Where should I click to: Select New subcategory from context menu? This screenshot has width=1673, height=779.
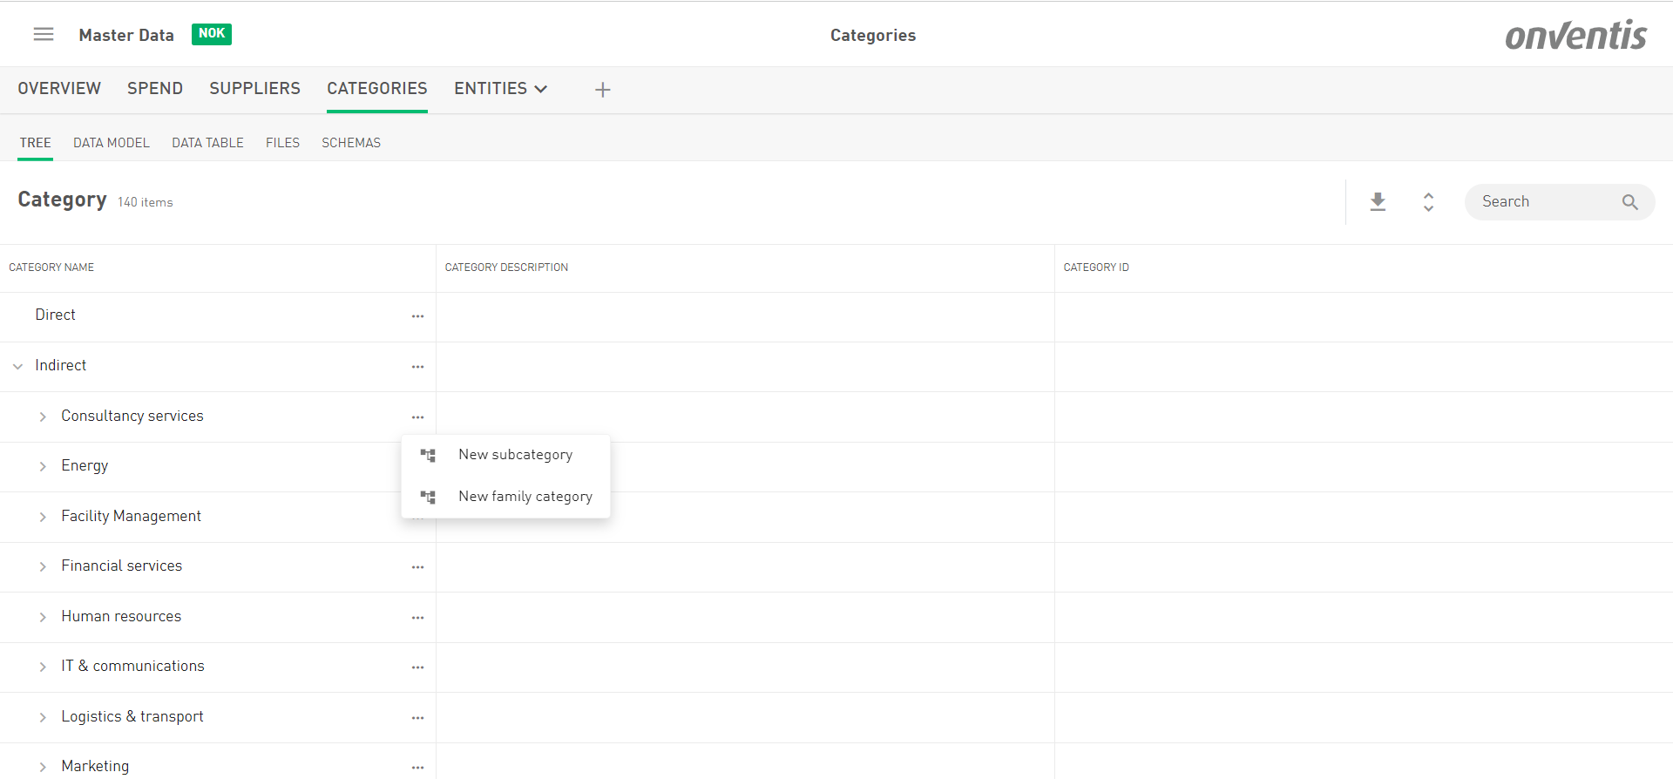click(x=515, y=455)
